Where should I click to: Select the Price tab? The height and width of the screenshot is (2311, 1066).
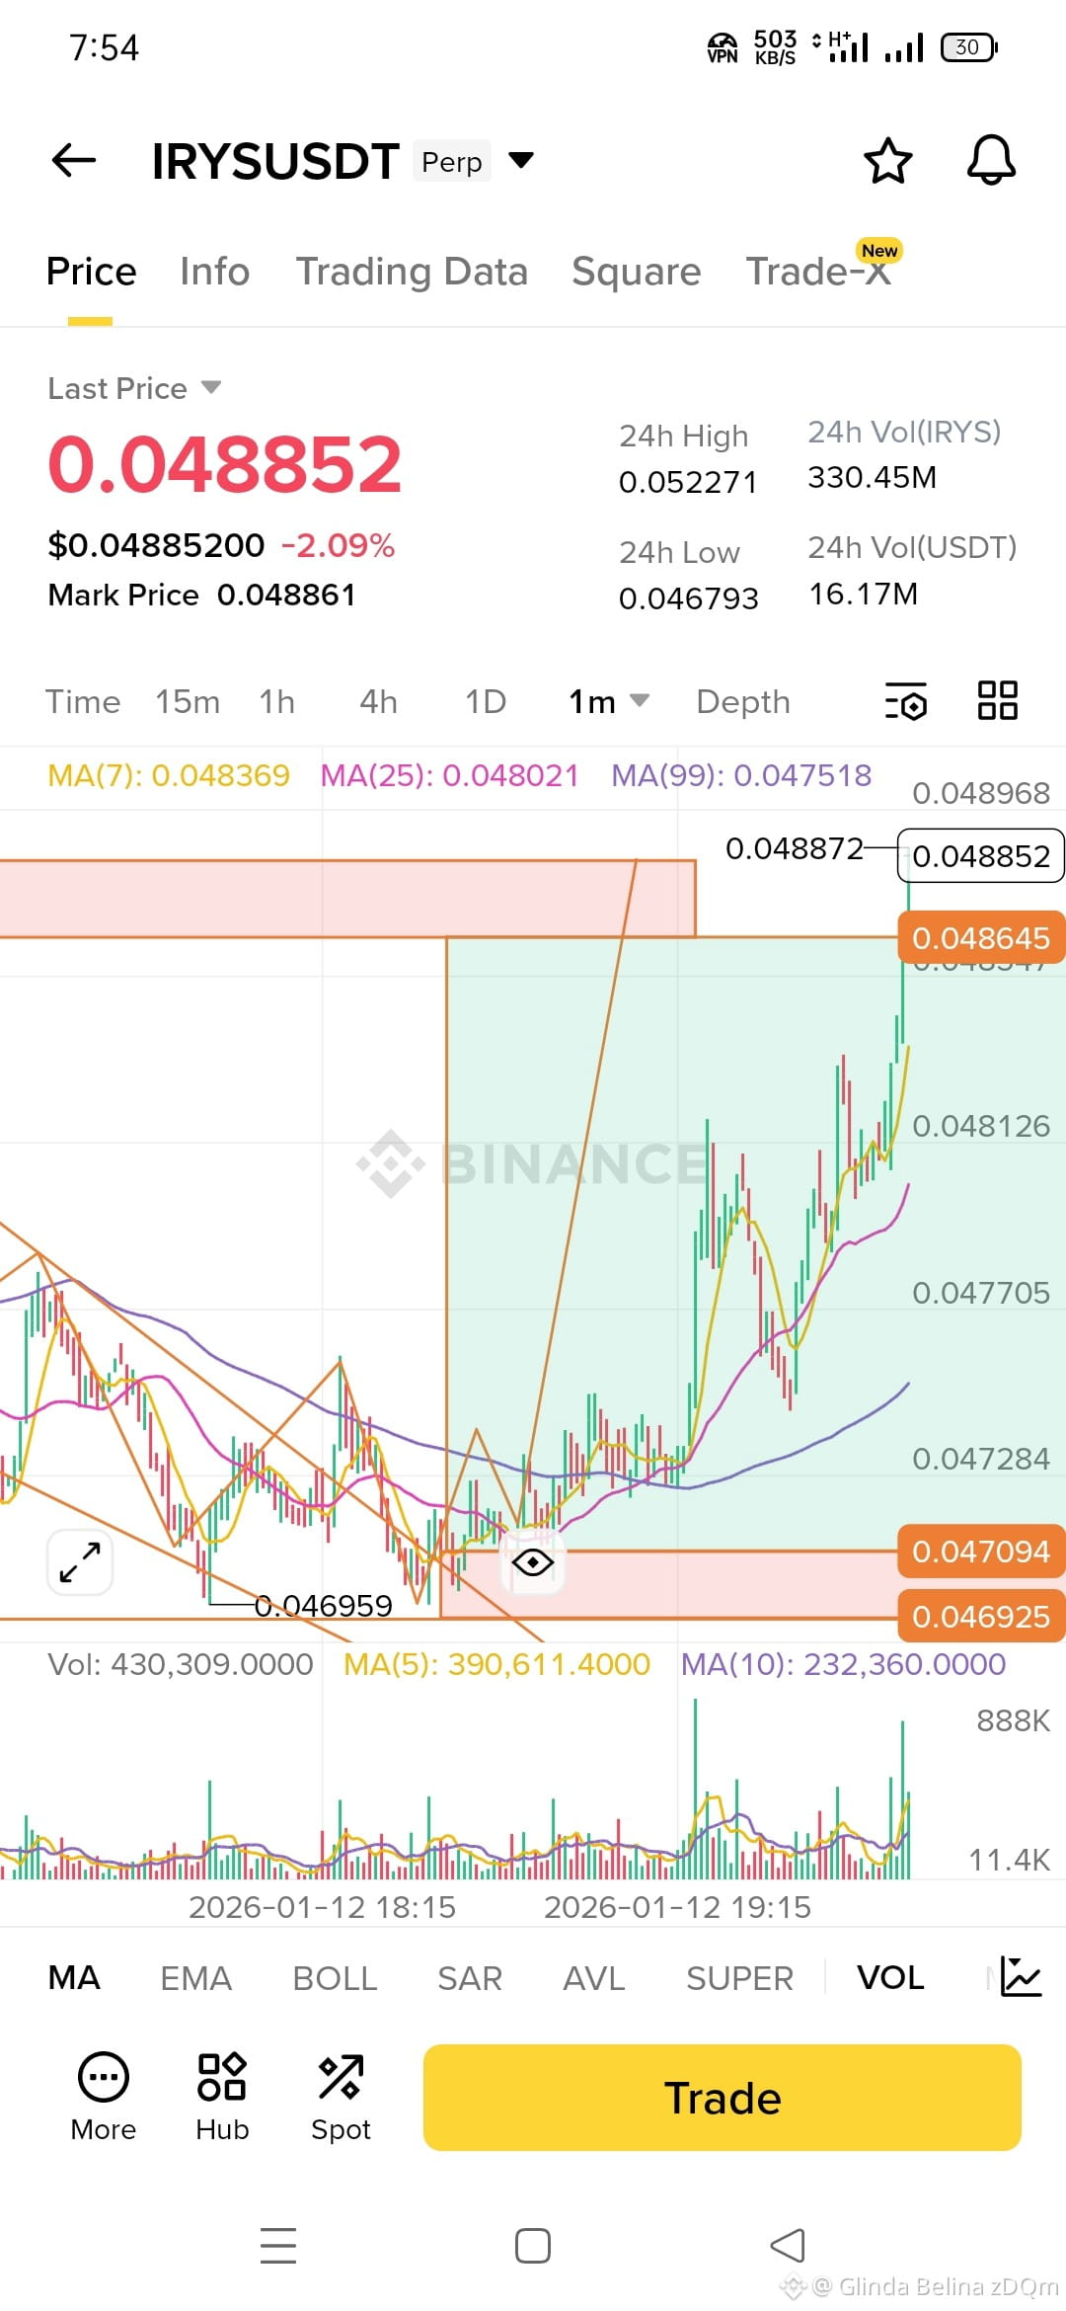91,272
